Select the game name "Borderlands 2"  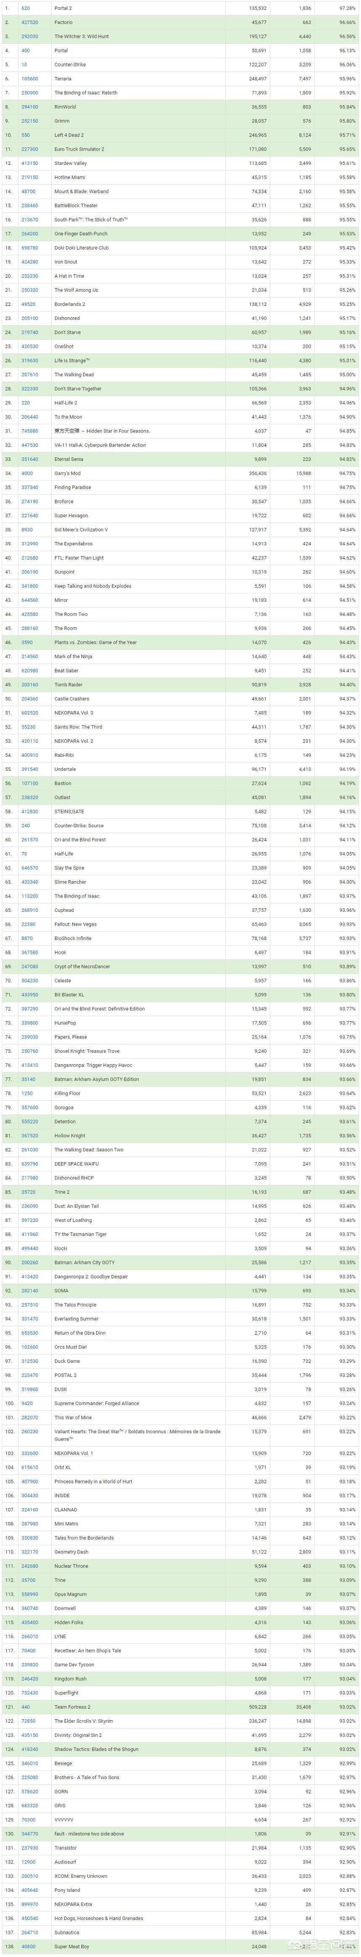point(69,304)
